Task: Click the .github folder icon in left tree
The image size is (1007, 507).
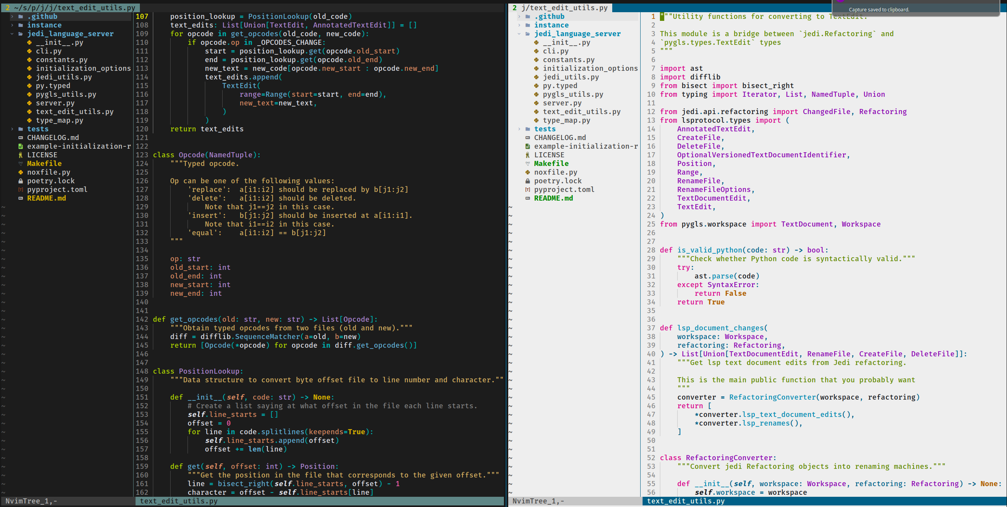Action: click(x=20, y=17)
